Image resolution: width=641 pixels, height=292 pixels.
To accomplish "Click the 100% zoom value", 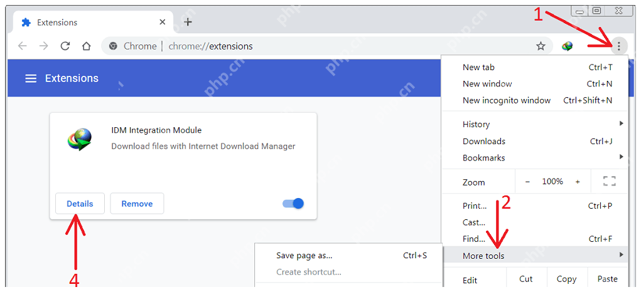I will pyautogui.click(x=552, y=182).
